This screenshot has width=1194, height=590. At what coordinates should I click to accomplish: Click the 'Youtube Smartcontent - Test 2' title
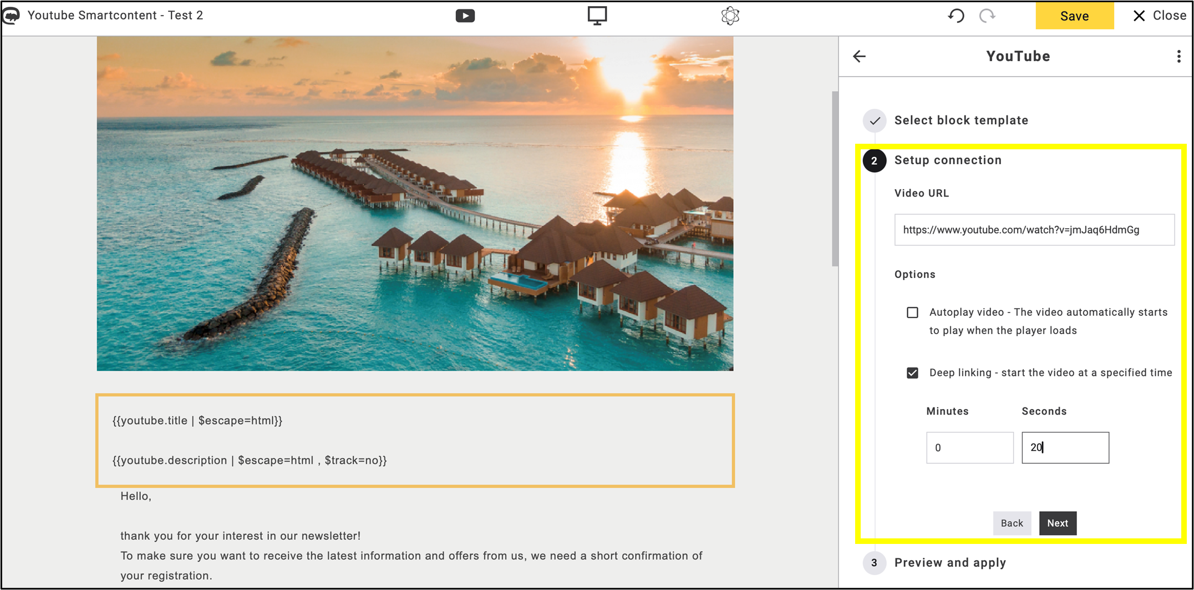pos(115,16)
